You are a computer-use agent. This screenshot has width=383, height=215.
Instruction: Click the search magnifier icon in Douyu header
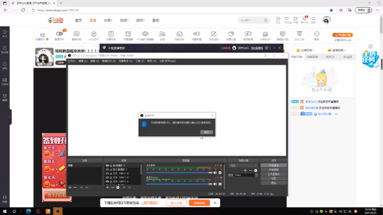click(266, 20)
